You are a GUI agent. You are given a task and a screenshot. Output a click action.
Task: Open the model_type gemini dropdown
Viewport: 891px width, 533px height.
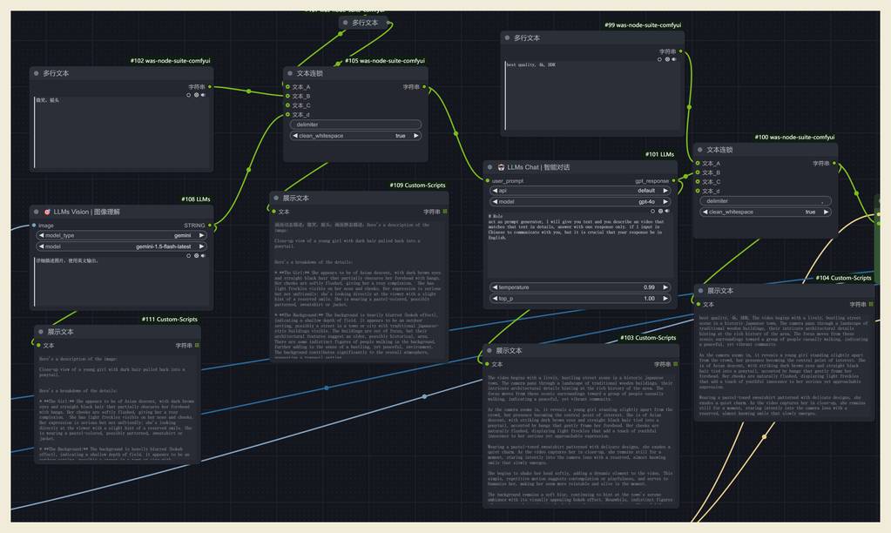click(122, 235)
